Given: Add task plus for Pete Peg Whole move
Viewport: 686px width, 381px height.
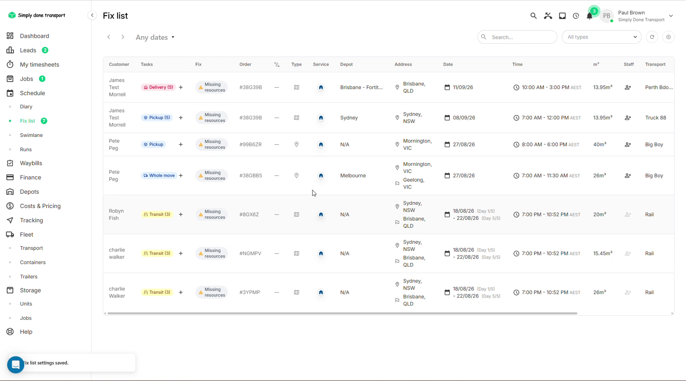Looking at the screenshot, I should (x=181, y=175).
